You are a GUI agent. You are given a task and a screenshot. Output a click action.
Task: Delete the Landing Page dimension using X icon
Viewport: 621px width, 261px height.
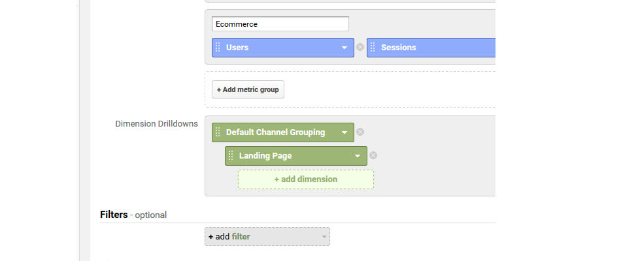[373, 155]
